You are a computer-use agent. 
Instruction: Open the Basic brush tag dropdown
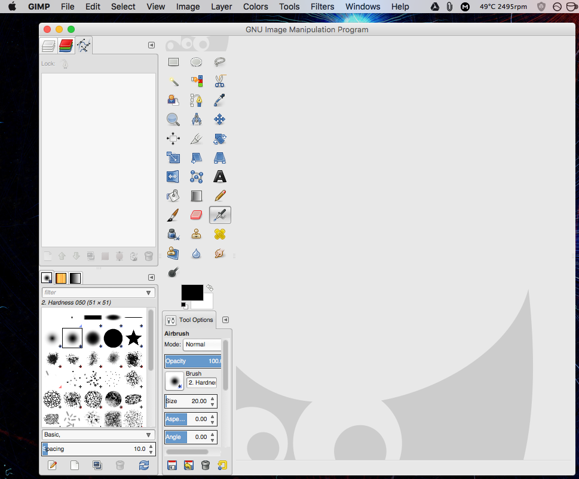pos(149,435)
